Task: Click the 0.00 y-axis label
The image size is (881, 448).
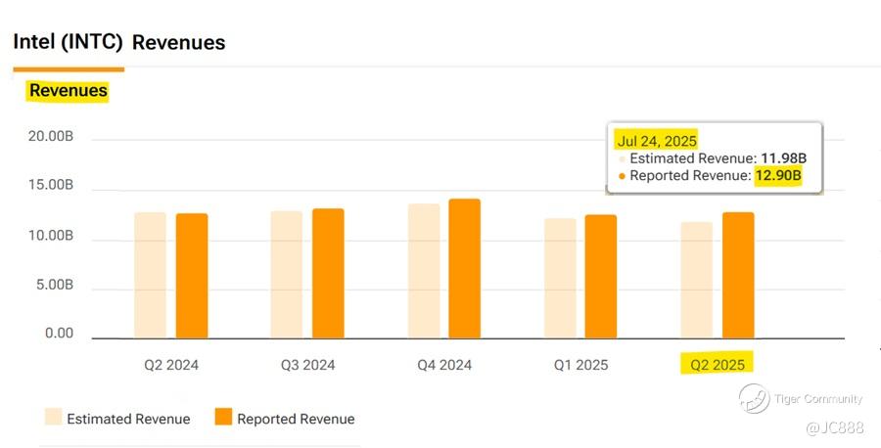Action: [x=59, y=333]
